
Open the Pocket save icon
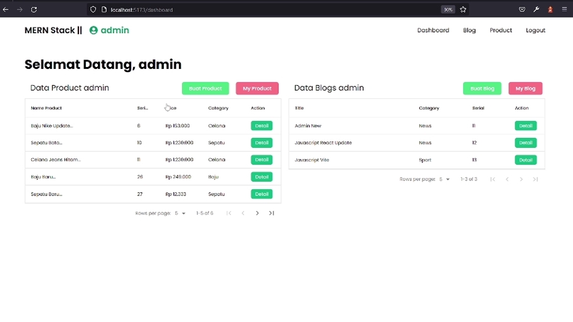point(522,9)
